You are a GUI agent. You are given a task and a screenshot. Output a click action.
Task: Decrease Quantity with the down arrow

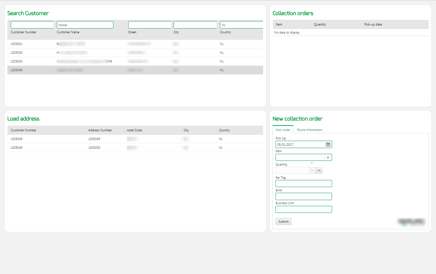click(312, 171)
